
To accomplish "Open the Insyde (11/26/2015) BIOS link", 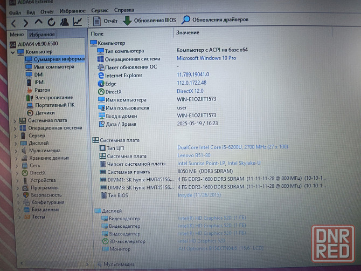I will 199,195.
